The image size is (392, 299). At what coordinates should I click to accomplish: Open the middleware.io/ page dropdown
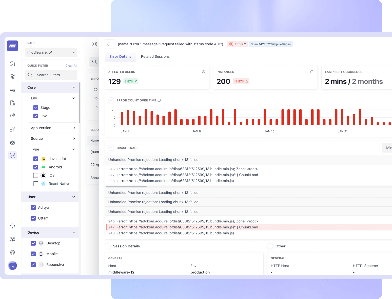pyautogui.click(x=51, y=52)
